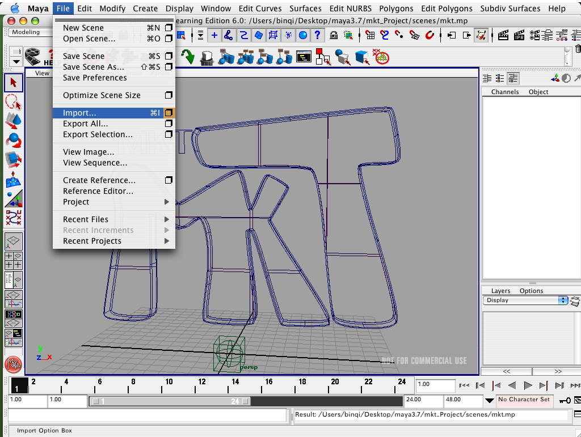This screenshot has height=437, width=581.
Task: Open the Open Scene option box
Action: coord(169,39)
